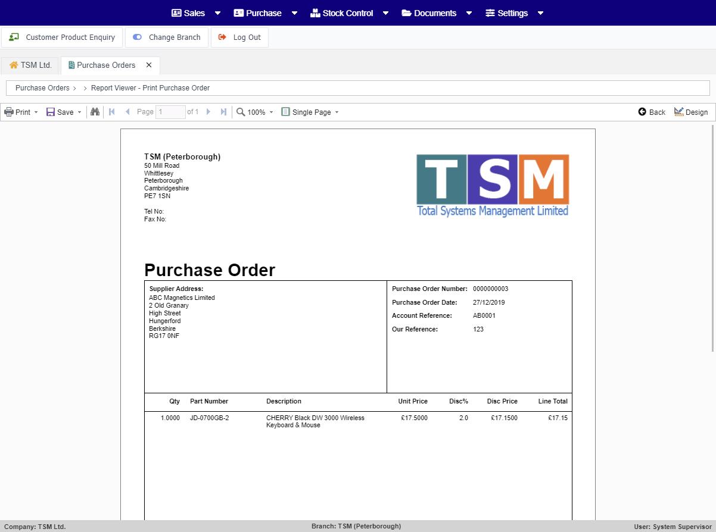This screenshot has height=532, width=716.
Task: Click the printer icon
Action: point(9,112)
